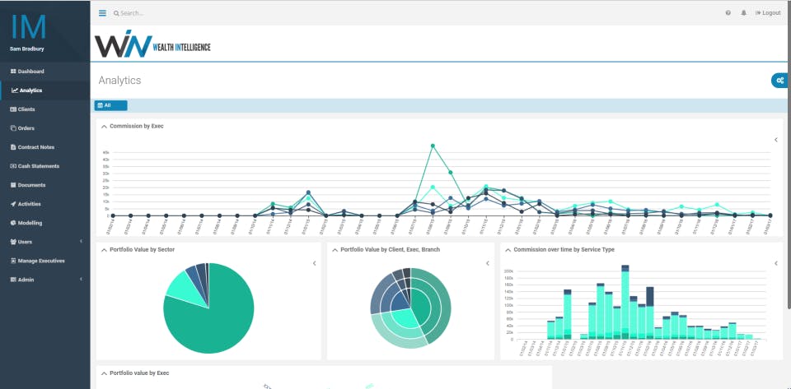Show the legend arrow of Portfolio Value by Client chart

487,263
